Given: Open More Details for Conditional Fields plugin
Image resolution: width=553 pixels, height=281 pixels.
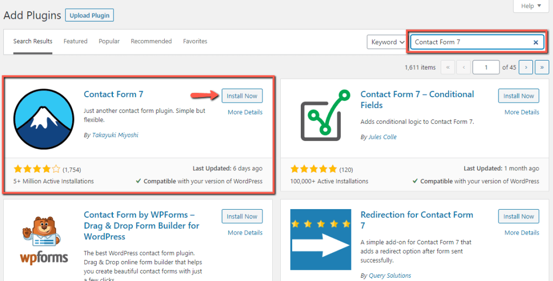Looking at the screenshot, I should pyautogui.click(x=522, y=112).
